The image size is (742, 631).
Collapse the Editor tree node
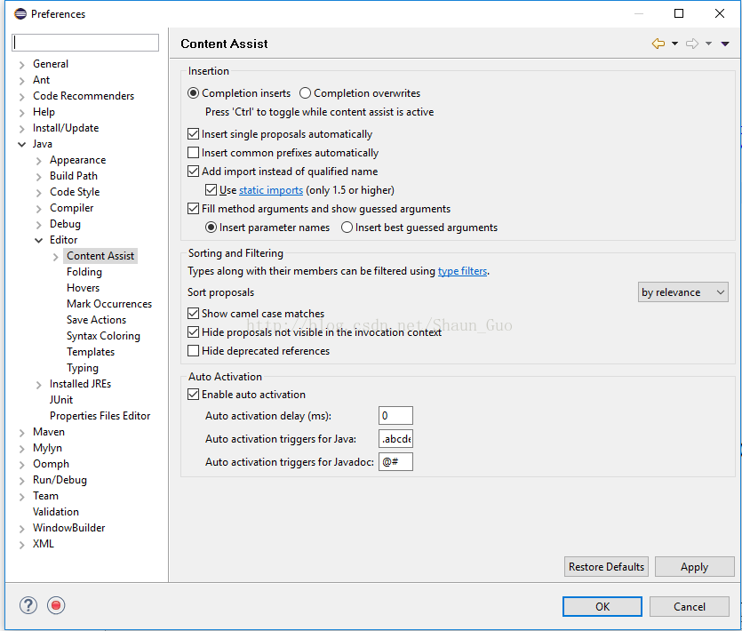tap(39, 241)
